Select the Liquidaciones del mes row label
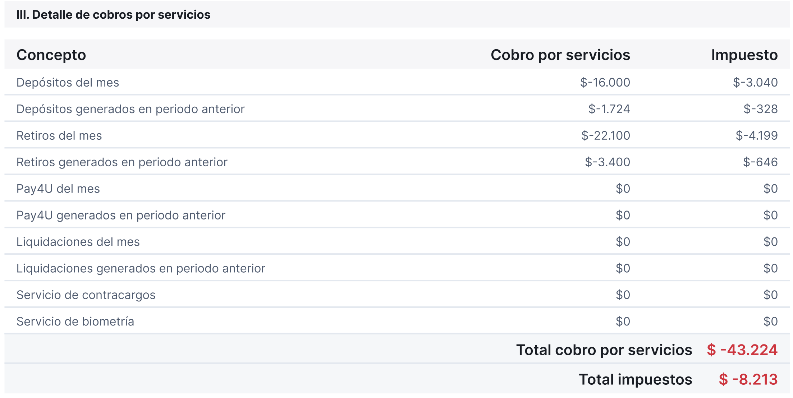793x398 pixels. tap(78, 242)
